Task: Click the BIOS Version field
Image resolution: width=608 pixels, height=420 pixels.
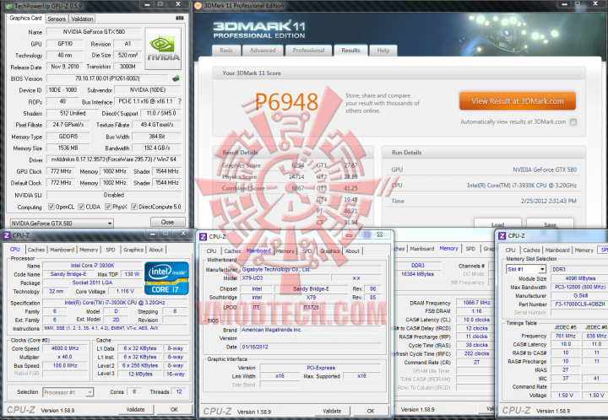Action: tap(107, 78)
